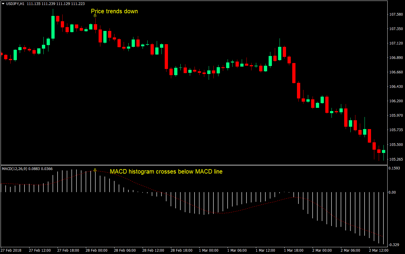Click the 106.890 price scale label
This screenshot has width=405, height=254.
click(396, 57)
